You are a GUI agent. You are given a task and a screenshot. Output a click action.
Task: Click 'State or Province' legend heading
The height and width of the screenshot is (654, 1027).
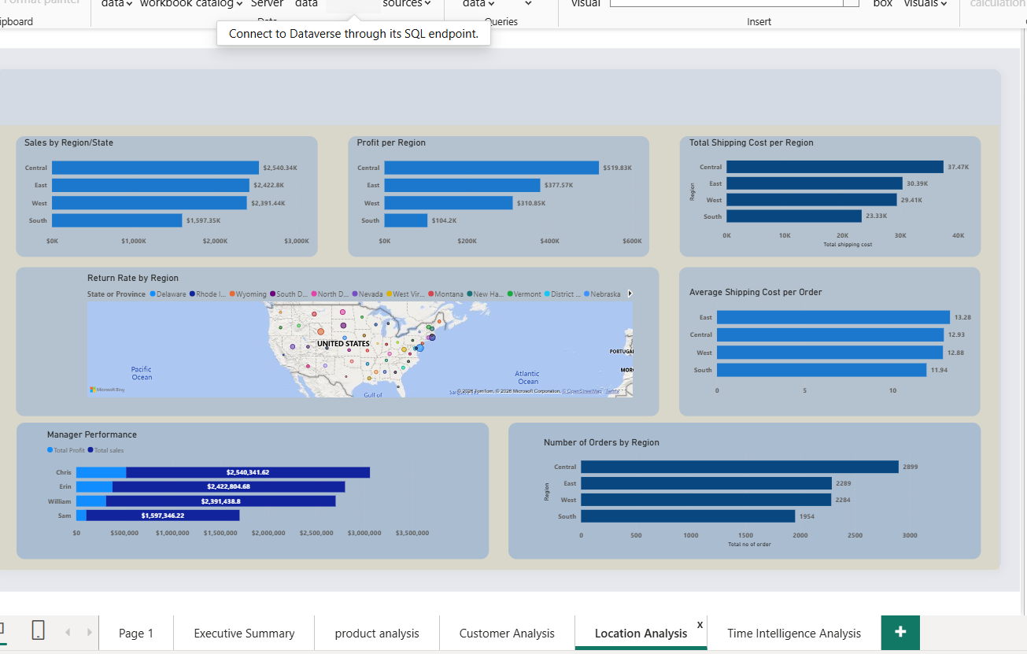click(x=116, y=294)
